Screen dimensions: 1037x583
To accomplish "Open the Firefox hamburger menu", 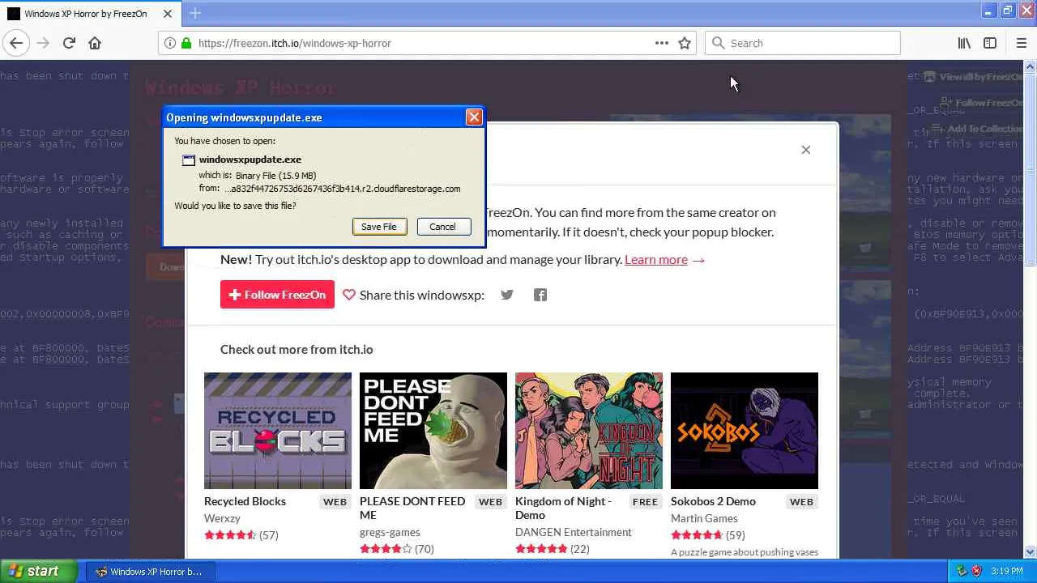I will [1021, 43].
